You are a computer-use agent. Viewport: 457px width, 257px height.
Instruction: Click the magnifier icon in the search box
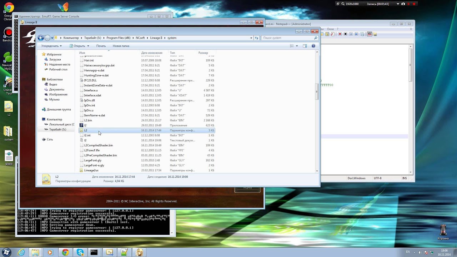coord(316,38)
